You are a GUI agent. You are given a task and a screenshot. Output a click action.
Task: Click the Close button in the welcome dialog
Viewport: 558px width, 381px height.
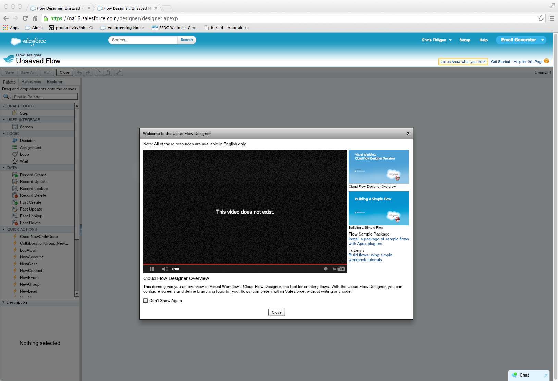[276, 312]
